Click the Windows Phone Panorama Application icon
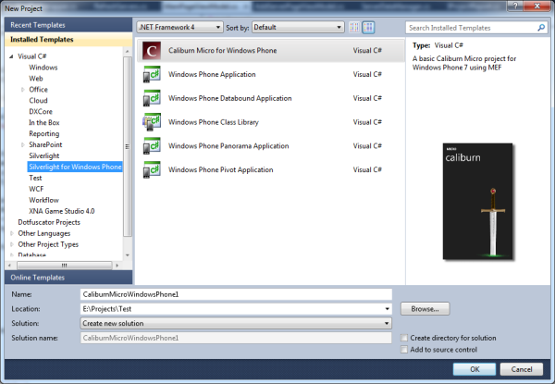Viewport: 555px width, 384px height. point(152,146)
